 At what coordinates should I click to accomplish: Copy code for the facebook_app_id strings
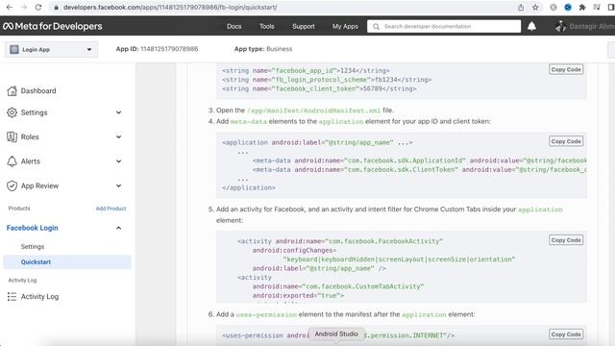point(566,69)
